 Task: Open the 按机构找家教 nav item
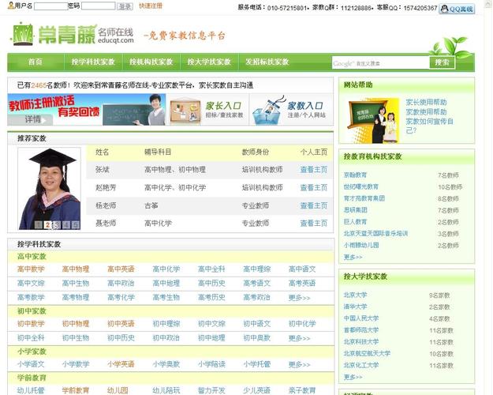point(151,62)
